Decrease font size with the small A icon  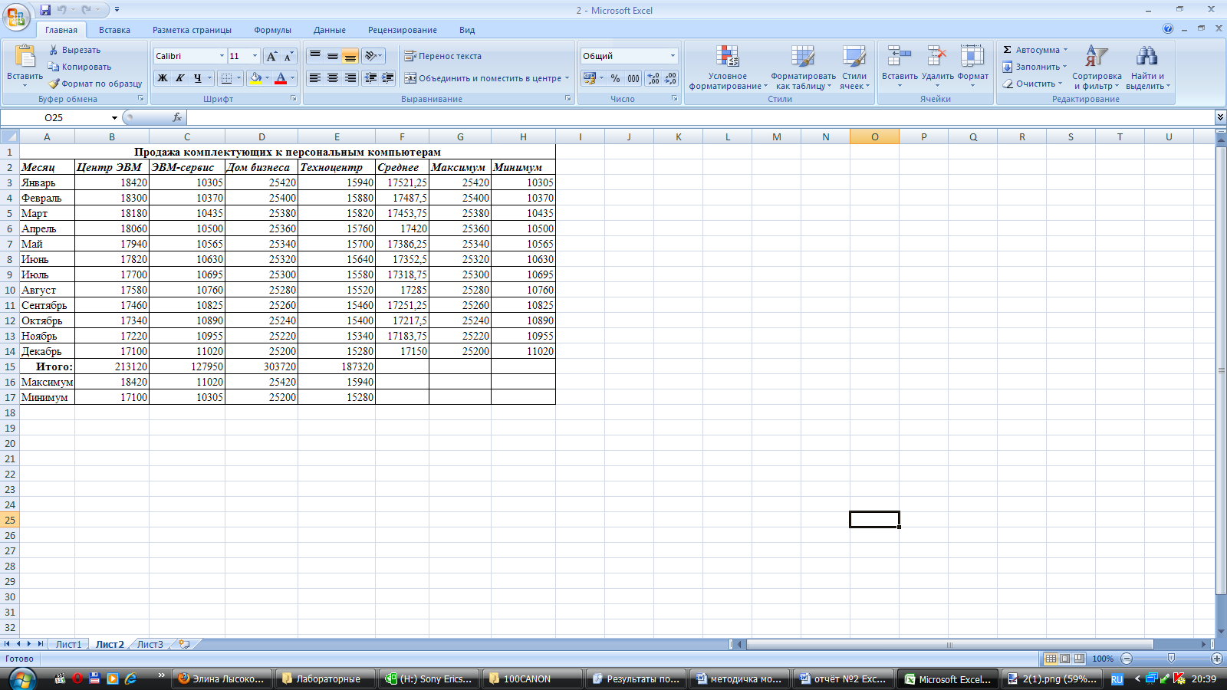(288, 56)
